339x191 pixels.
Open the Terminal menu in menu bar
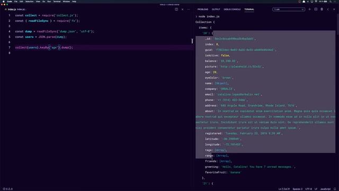[57, 1]
